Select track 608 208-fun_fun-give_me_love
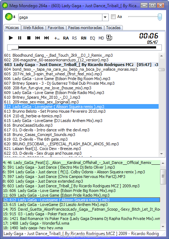The width and height of the screenshot is (169, 239). 81,88
